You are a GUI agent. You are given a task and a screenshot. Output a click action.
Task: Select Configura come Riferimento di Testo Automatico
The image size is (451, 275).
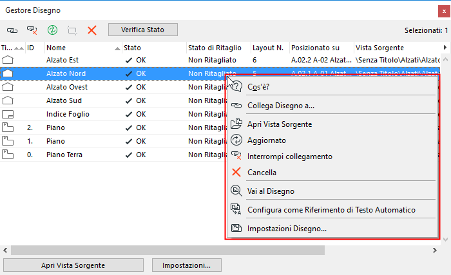331,209
